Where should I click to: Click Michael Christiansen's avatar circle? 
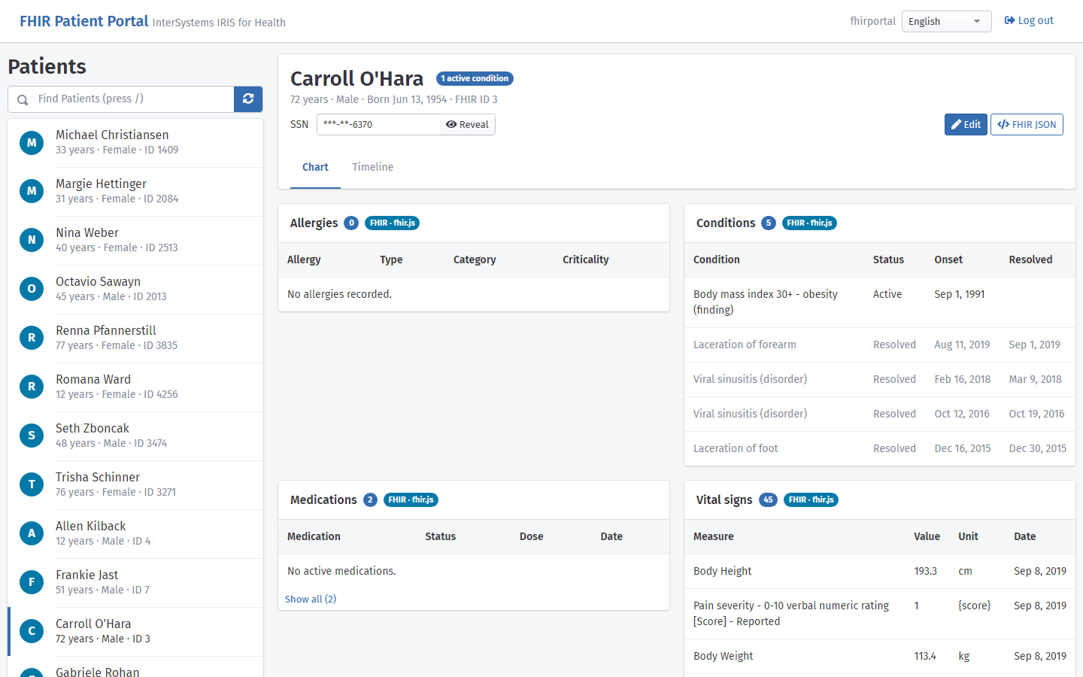click(32, 142)
